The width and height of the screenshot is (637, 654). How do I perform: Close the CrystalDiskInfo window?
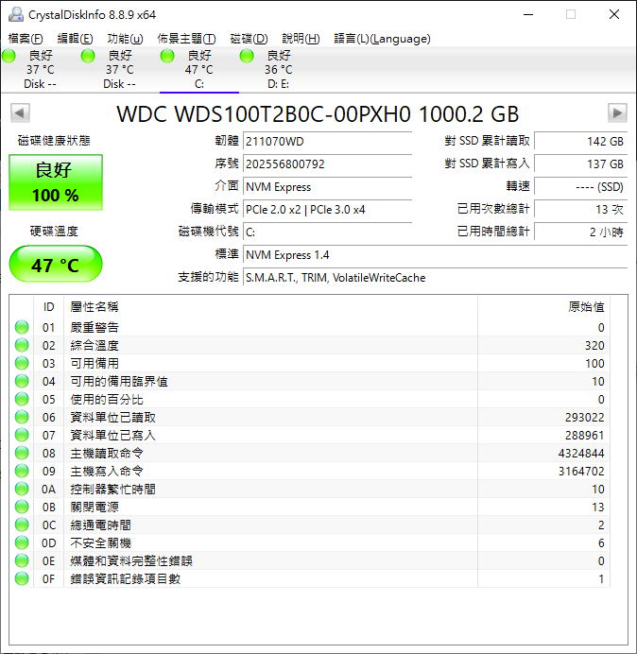(x=614, y=14)
